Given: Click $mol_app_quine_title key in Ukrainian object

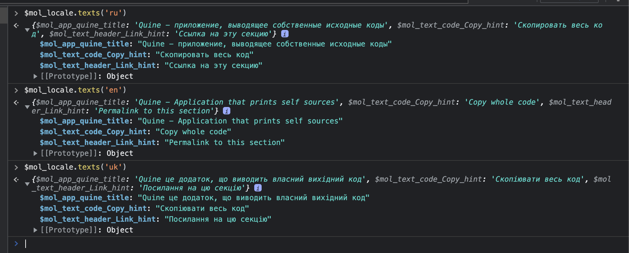Looking at the screenshot, I should point(84,198).
